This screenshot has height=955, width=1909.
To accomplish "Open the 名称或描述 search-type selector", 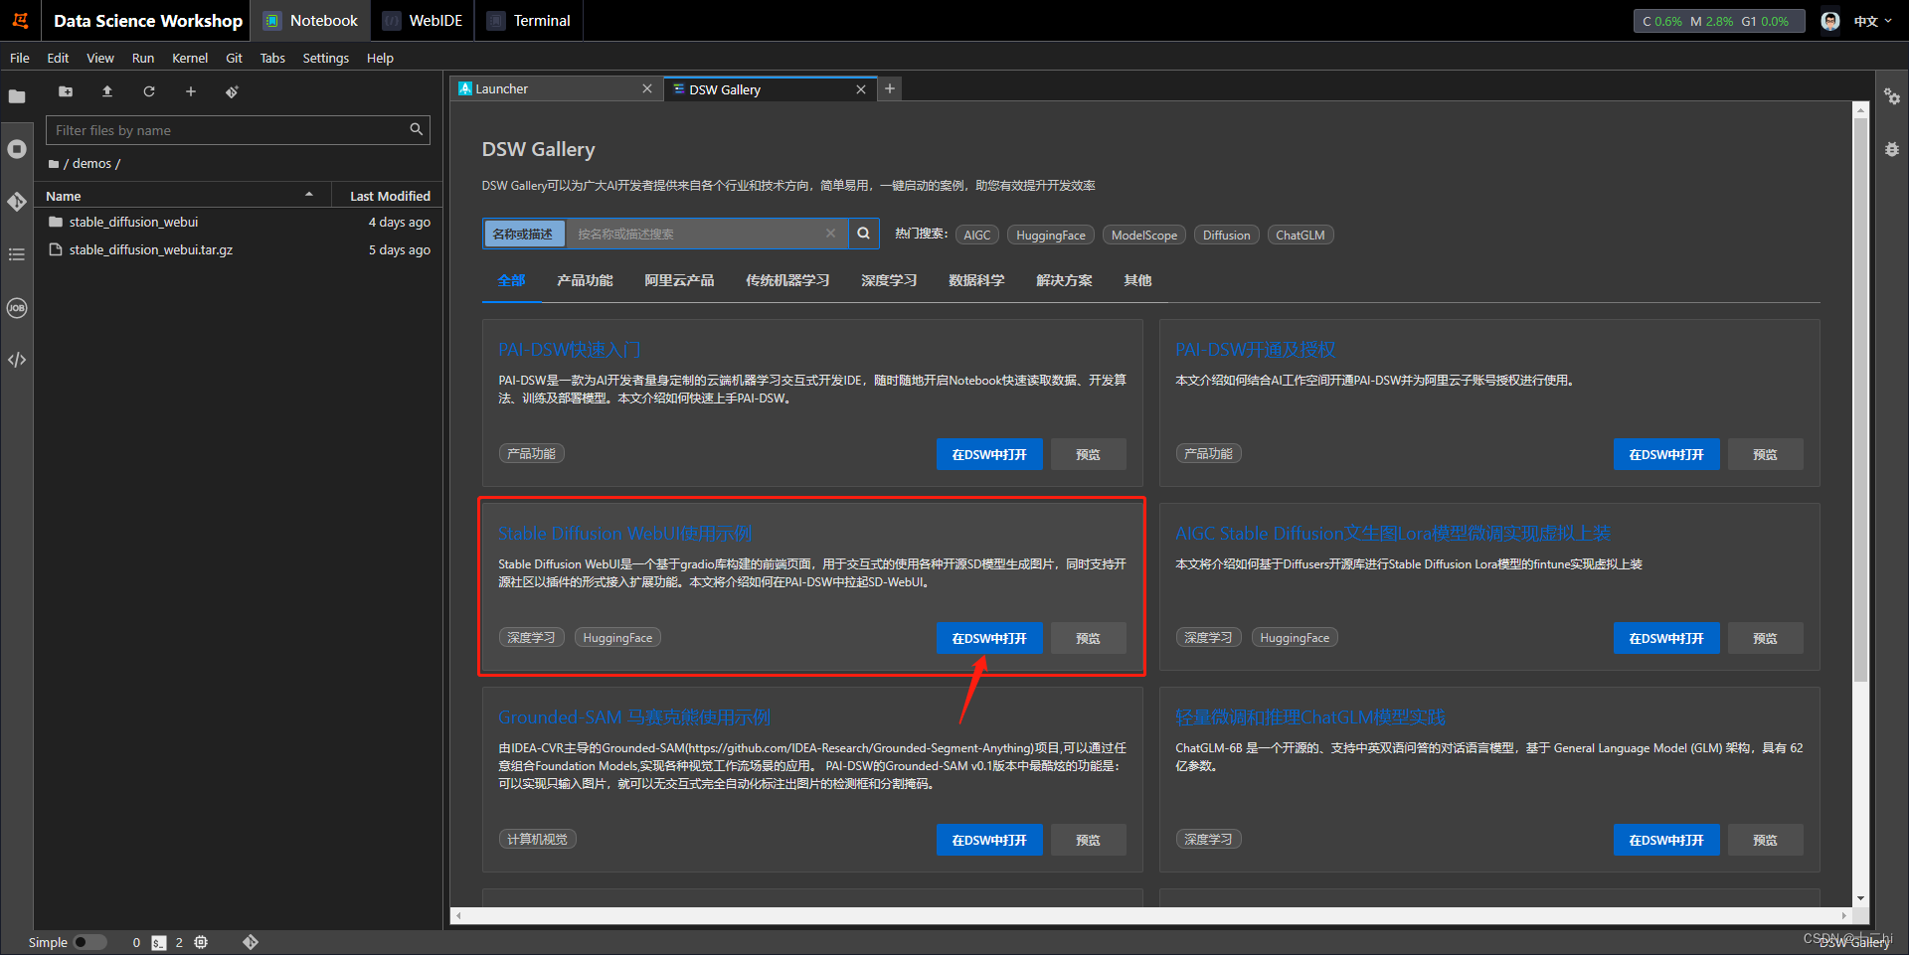I will pos(524,234).
